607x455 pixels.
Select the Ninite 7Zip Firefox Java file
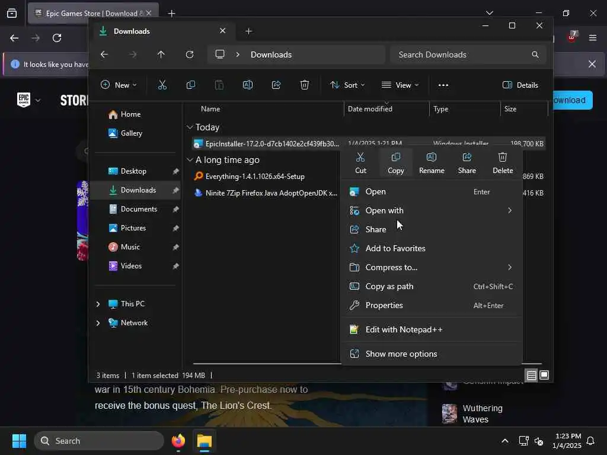(x=265, y=193)
